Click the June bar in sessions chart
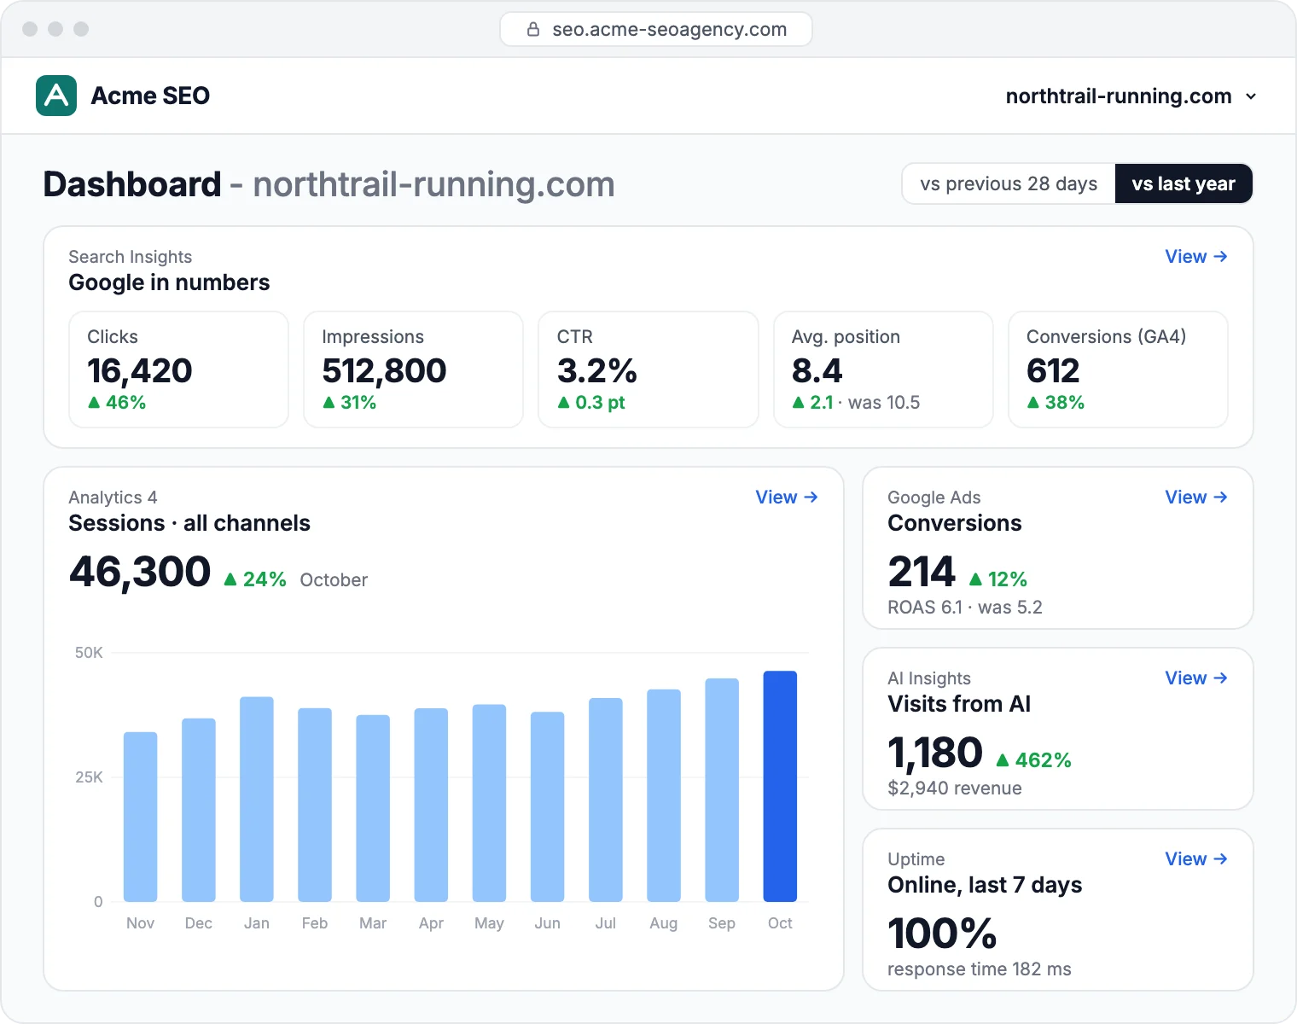1297x1024 pixels. pos(548,806)
